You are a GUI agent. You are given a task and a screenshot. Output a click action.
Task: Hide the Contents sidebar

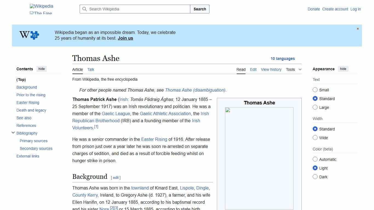click(x=41, y=69)
